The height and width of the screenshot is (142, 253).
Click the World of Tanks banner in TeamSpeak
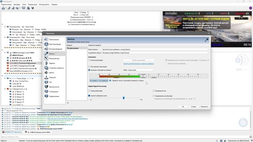pyautogui.click(x=207, y=29)
